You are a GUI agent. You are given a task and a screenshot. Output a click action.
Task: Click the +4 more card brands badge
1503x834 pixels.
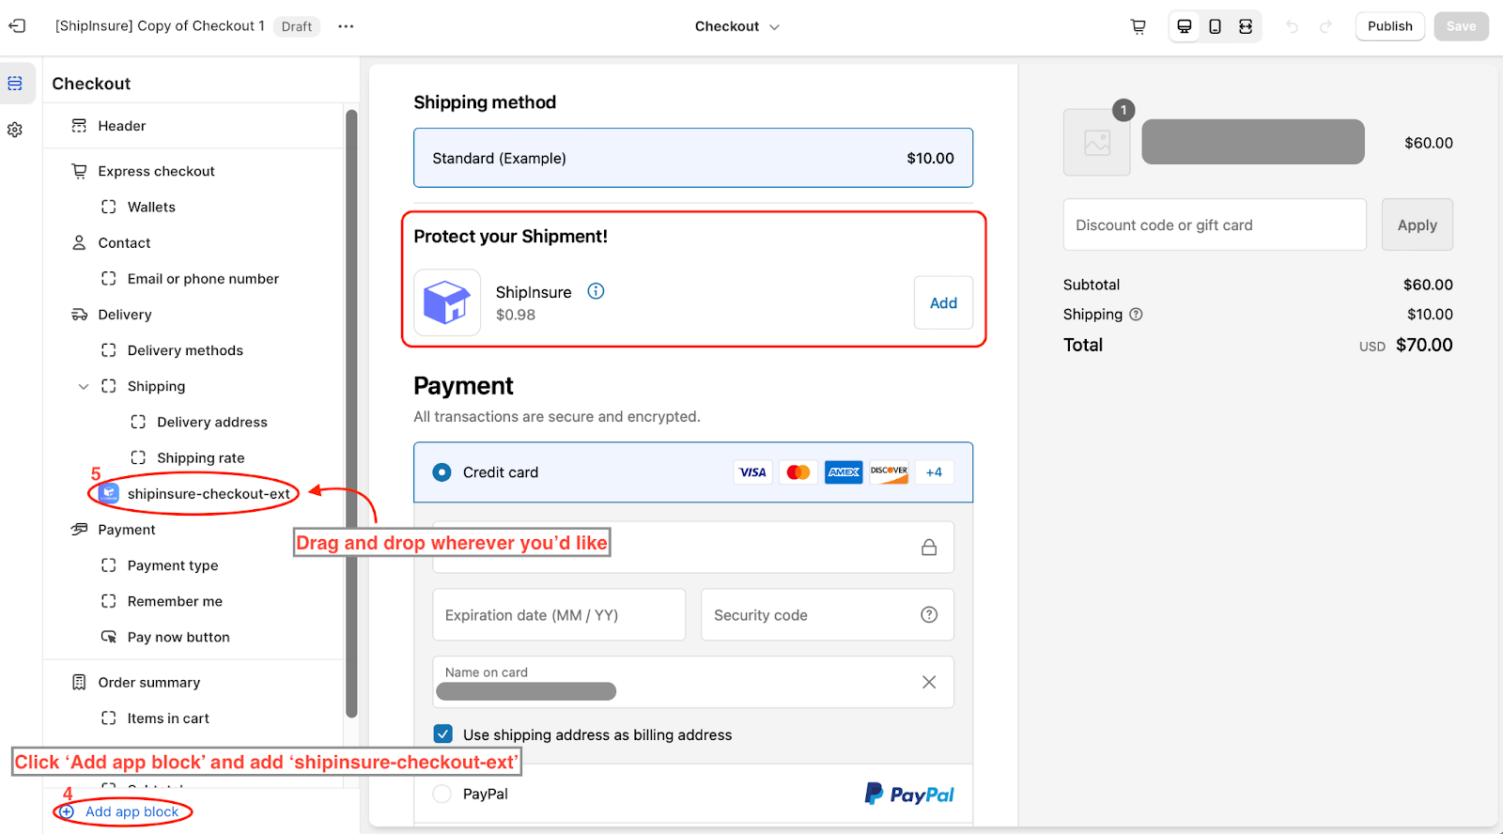pos(934,472)
